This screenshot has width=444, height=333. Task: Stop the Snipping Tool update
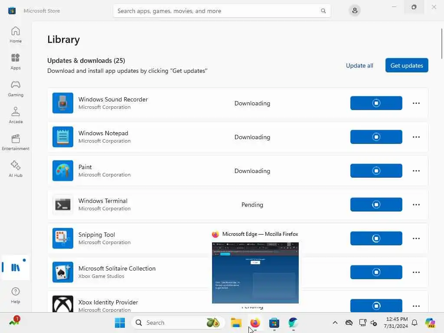(376, 238)
